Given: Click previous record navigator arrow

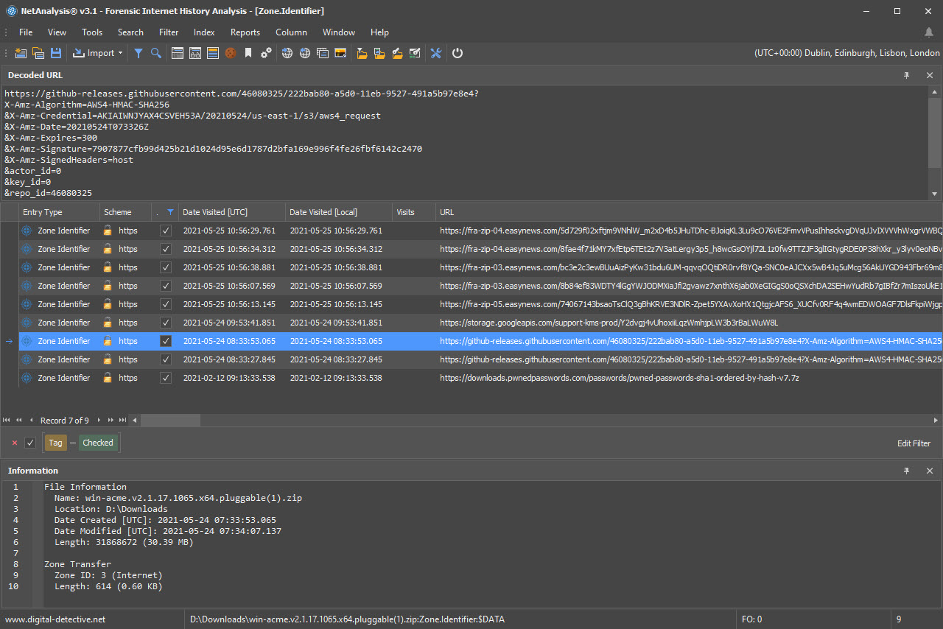Looking at the screenshot, I should pos(31,421).
